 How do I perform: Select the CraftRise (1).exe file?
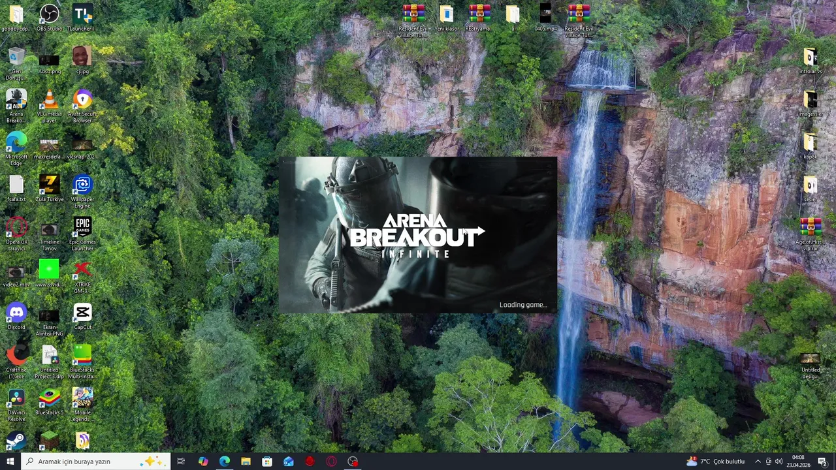click(x=16, y=362)
